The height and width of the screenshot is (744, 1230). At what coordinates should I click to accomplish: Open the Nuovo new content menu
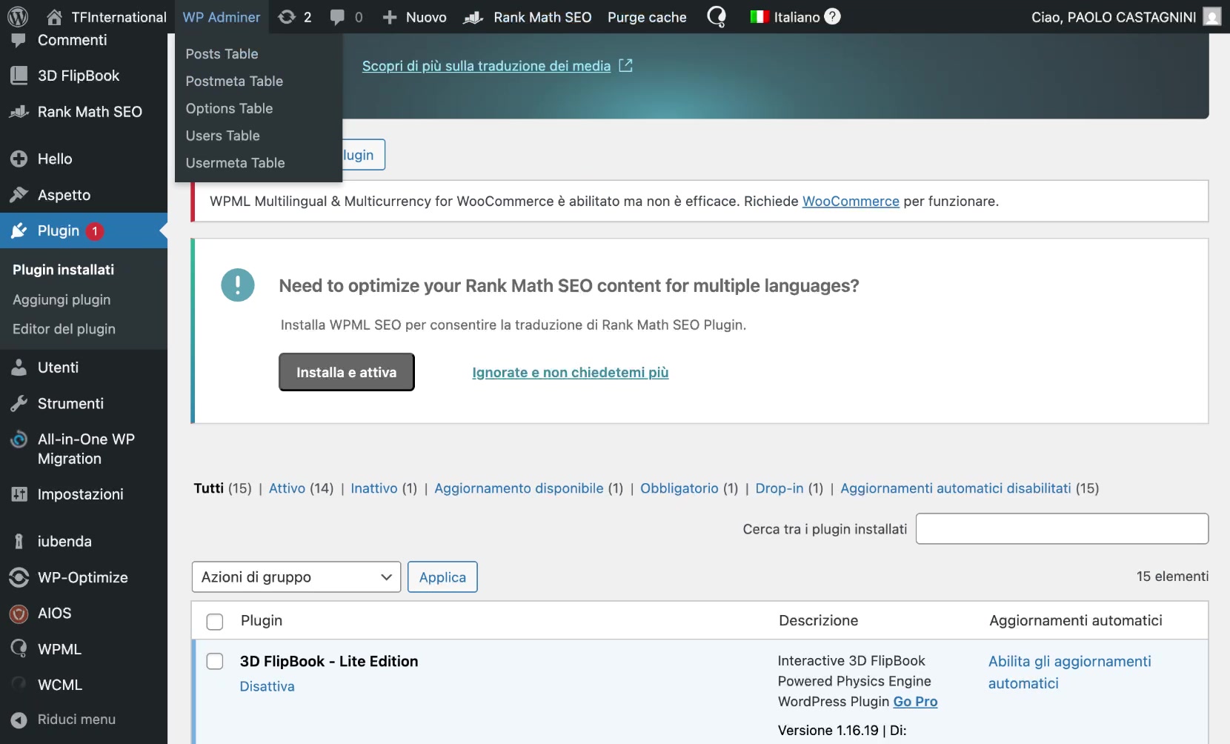click(x=414, y=17)
